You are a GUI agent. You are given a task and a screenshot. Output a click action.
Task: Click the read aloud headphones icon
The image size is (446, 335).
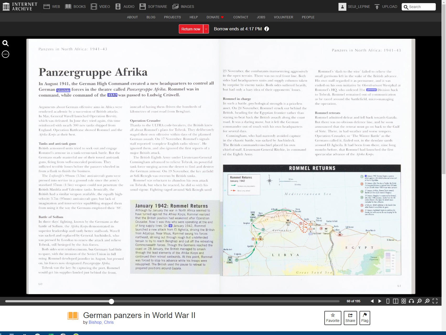point(411,301)
